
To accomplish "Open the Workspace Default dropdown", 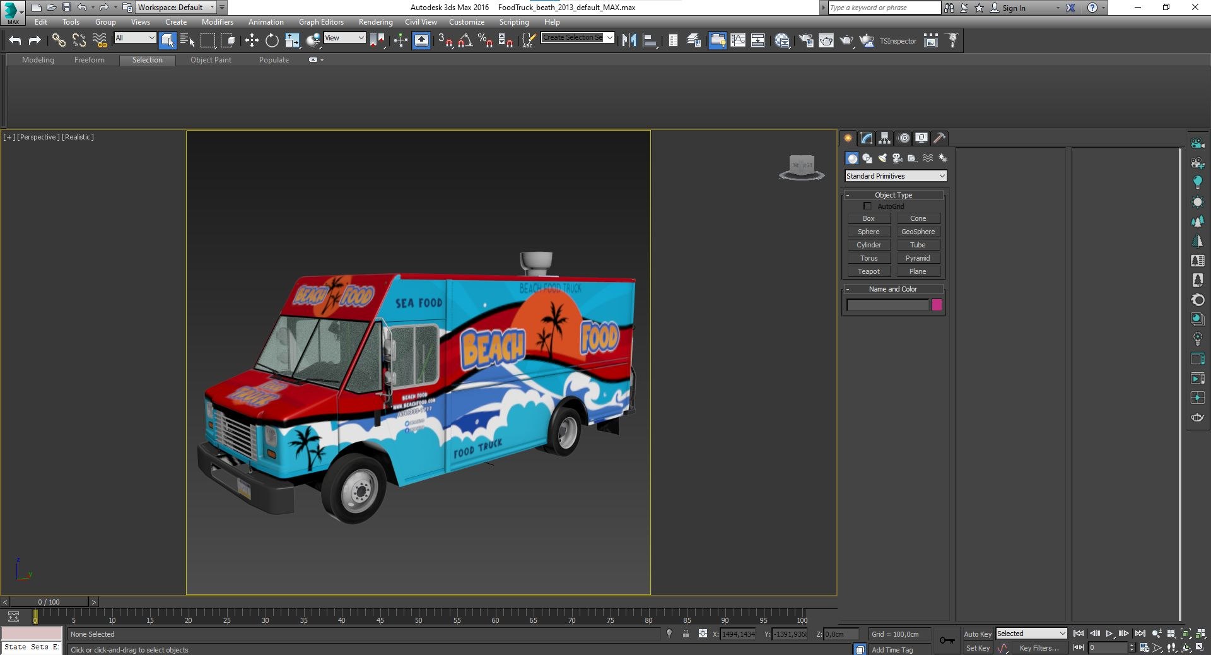I will (176, 8).
